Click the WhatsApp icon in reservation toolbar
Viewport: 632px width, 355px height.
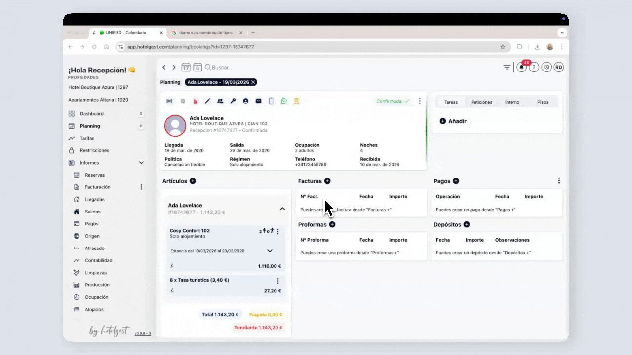284,101
